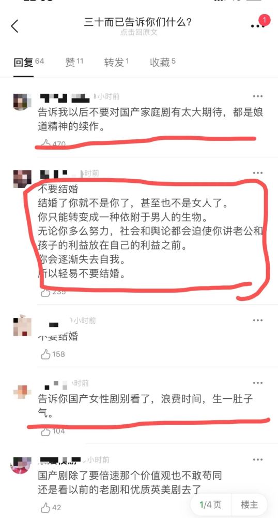Filter replies with the 楼主 button

click(x=250, y=505)
